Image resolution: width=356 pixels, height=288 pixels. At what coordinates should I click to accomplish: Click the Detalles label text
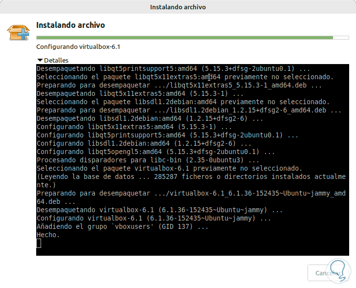pyautogui.click(x=56, y=60)
